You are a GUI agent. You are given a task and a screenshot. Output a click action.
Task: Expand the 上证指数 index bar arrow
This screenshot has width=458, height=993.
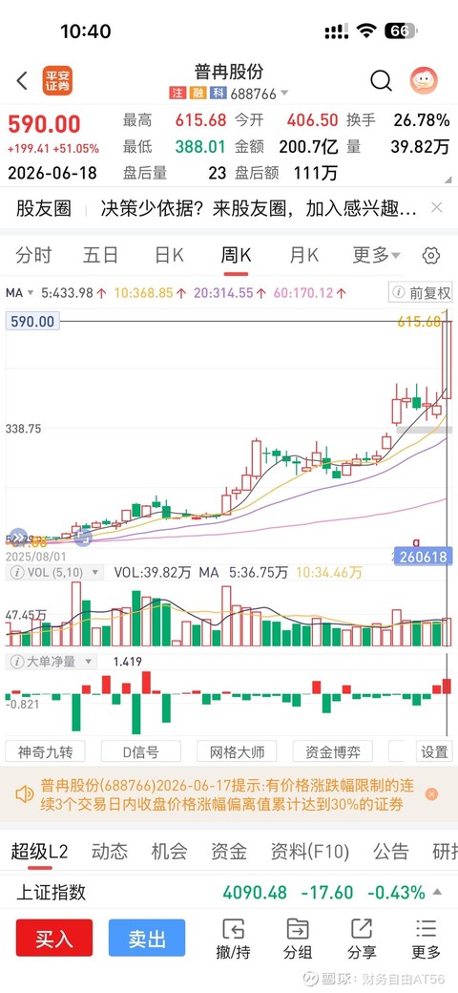point(437,893)
